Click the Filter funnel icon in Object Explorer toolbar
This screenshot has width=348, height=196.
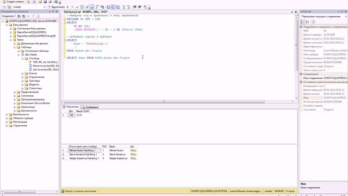(33, 16)
